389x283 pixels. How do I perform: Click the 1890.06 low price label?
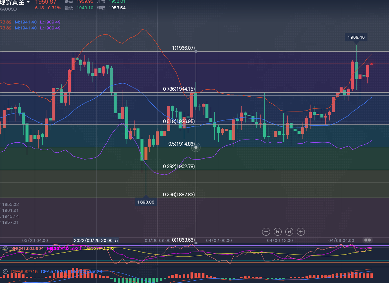146,202
